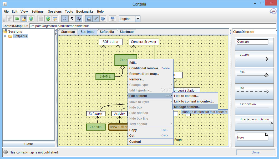This screenshot has width=279, height=159.
Task: Click the globe with arrow publish icon
Action: click(48, 19)
